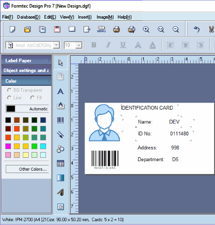The width and height of the screenshot is (215, 225).
Task: Open the Help menu
Action: click(x=125, y=17)
